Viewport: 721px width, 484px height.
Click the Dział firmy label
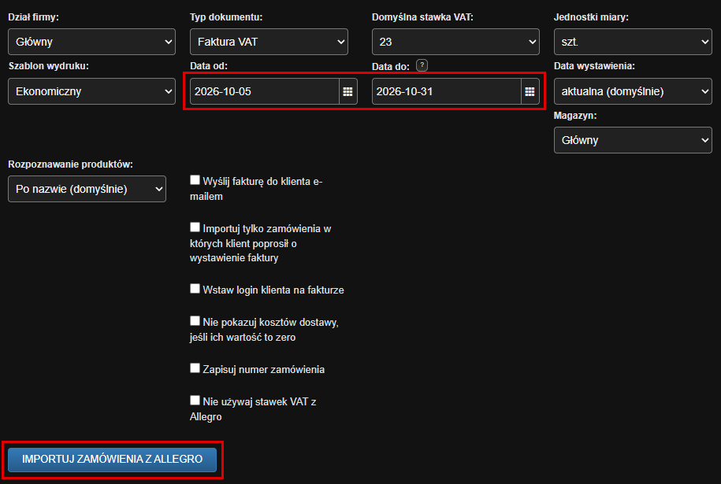click(x=34, y=17)
